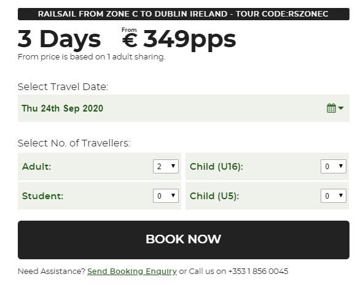This screenshot has width=363, height=285.
Task: Click the €349pps price text
Action: [179, 39]
